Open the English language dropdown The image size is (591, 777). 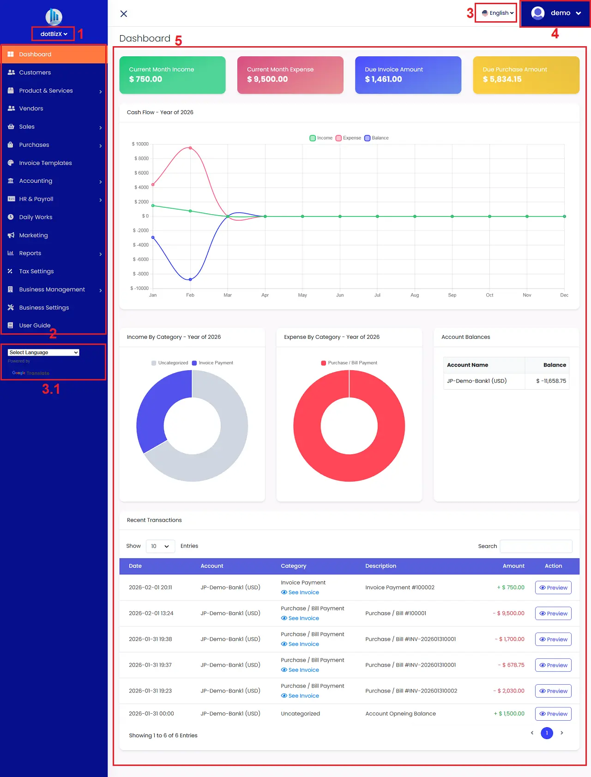coord(497,13)
